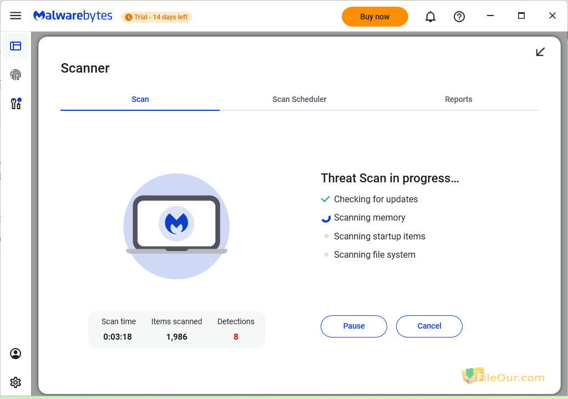Cancel the running threat scan
The image size is (568, 399).
coord(429,326)
